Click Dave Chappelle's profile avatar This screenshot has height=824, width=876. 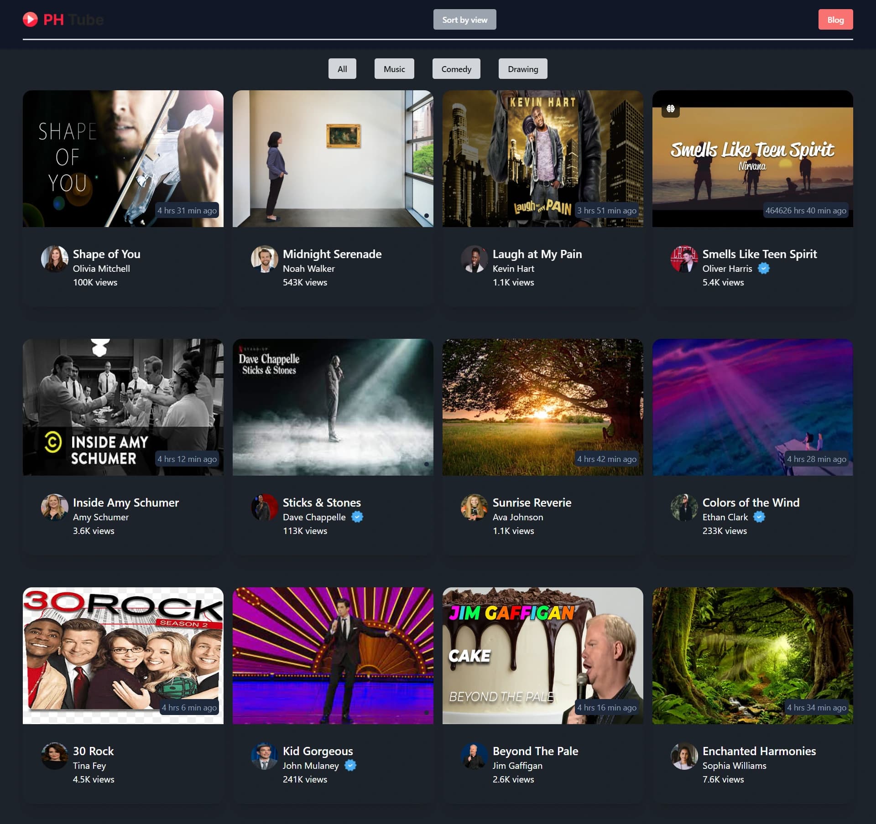pyautogui.click(x=265, y=508)
